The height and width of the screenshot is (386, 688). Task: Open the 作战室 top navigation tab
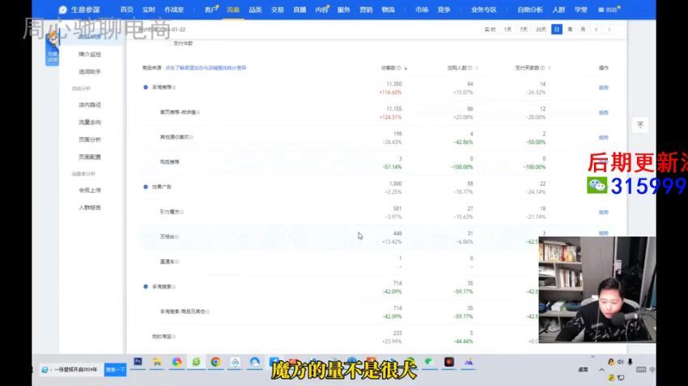(x=174, y=10)
